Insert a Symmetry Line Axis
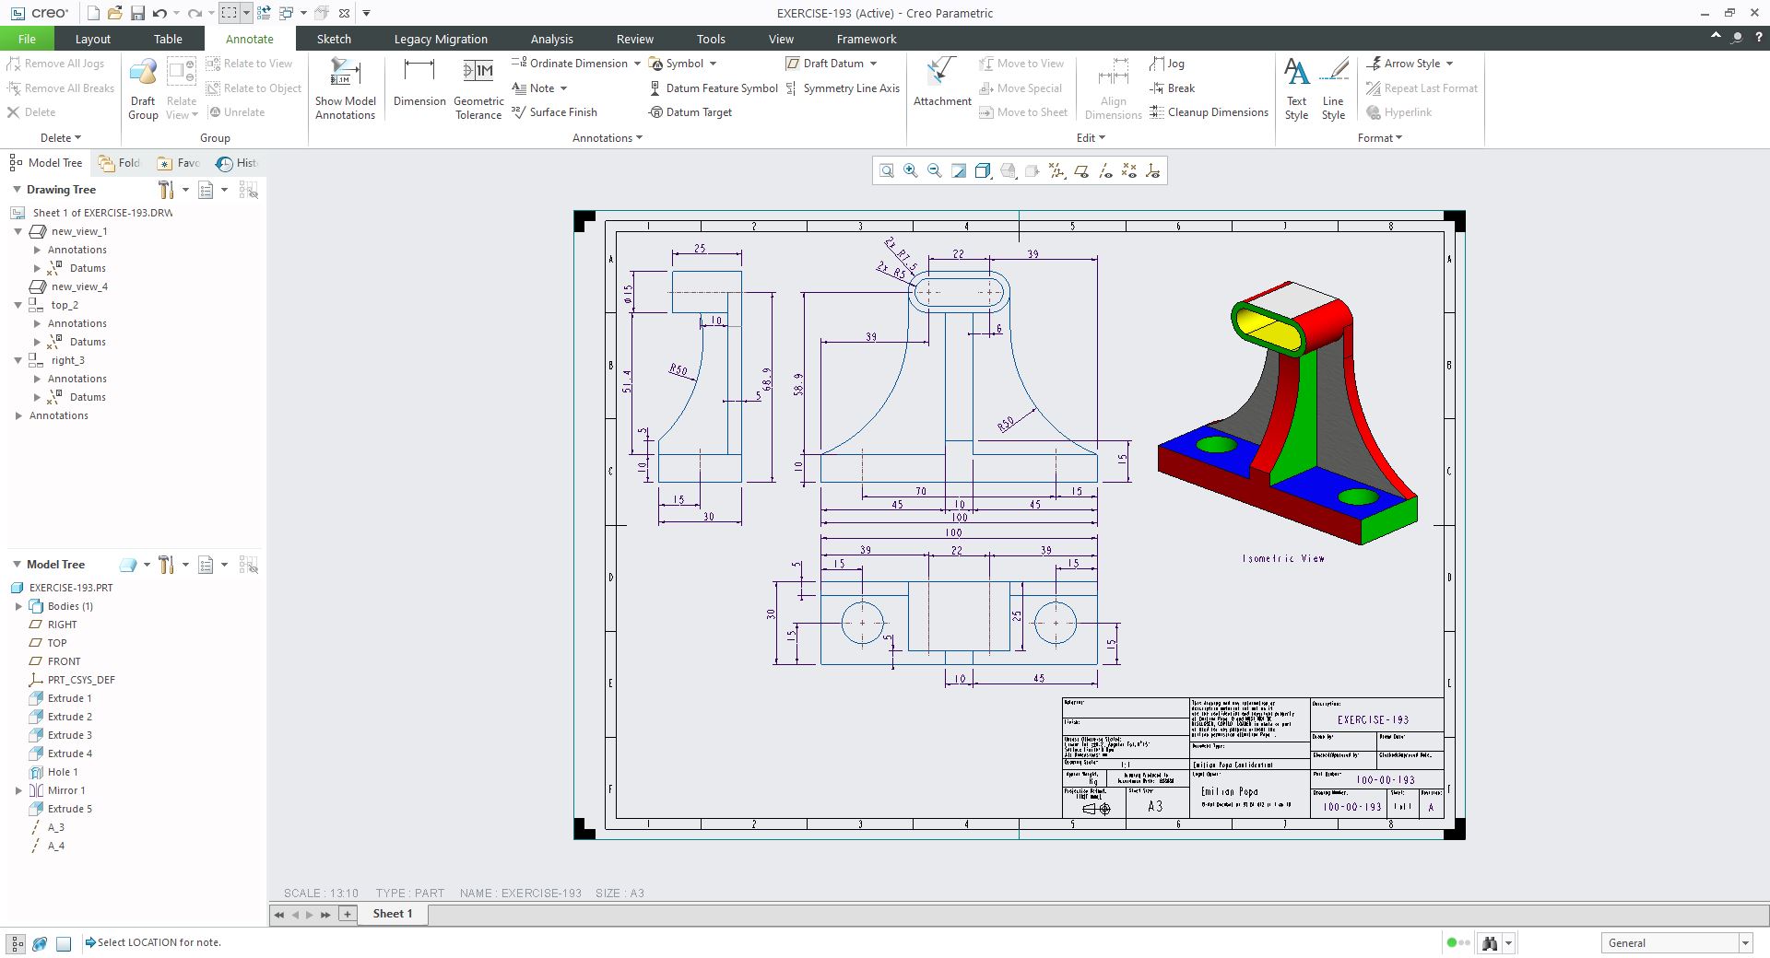The width and height of the screenshot is (1770, 958). coord(843,88)
